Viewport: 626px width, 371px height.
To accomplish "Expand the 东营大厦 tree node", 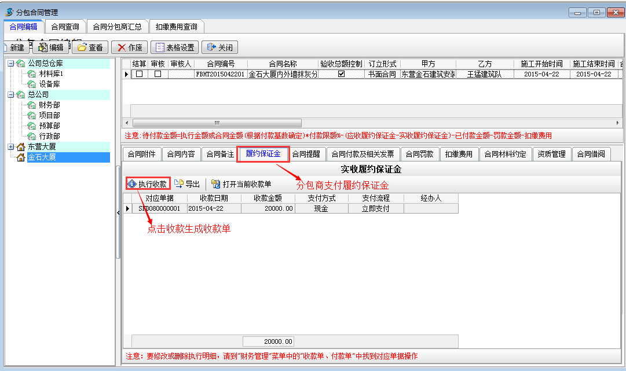I will pos(11,147).
